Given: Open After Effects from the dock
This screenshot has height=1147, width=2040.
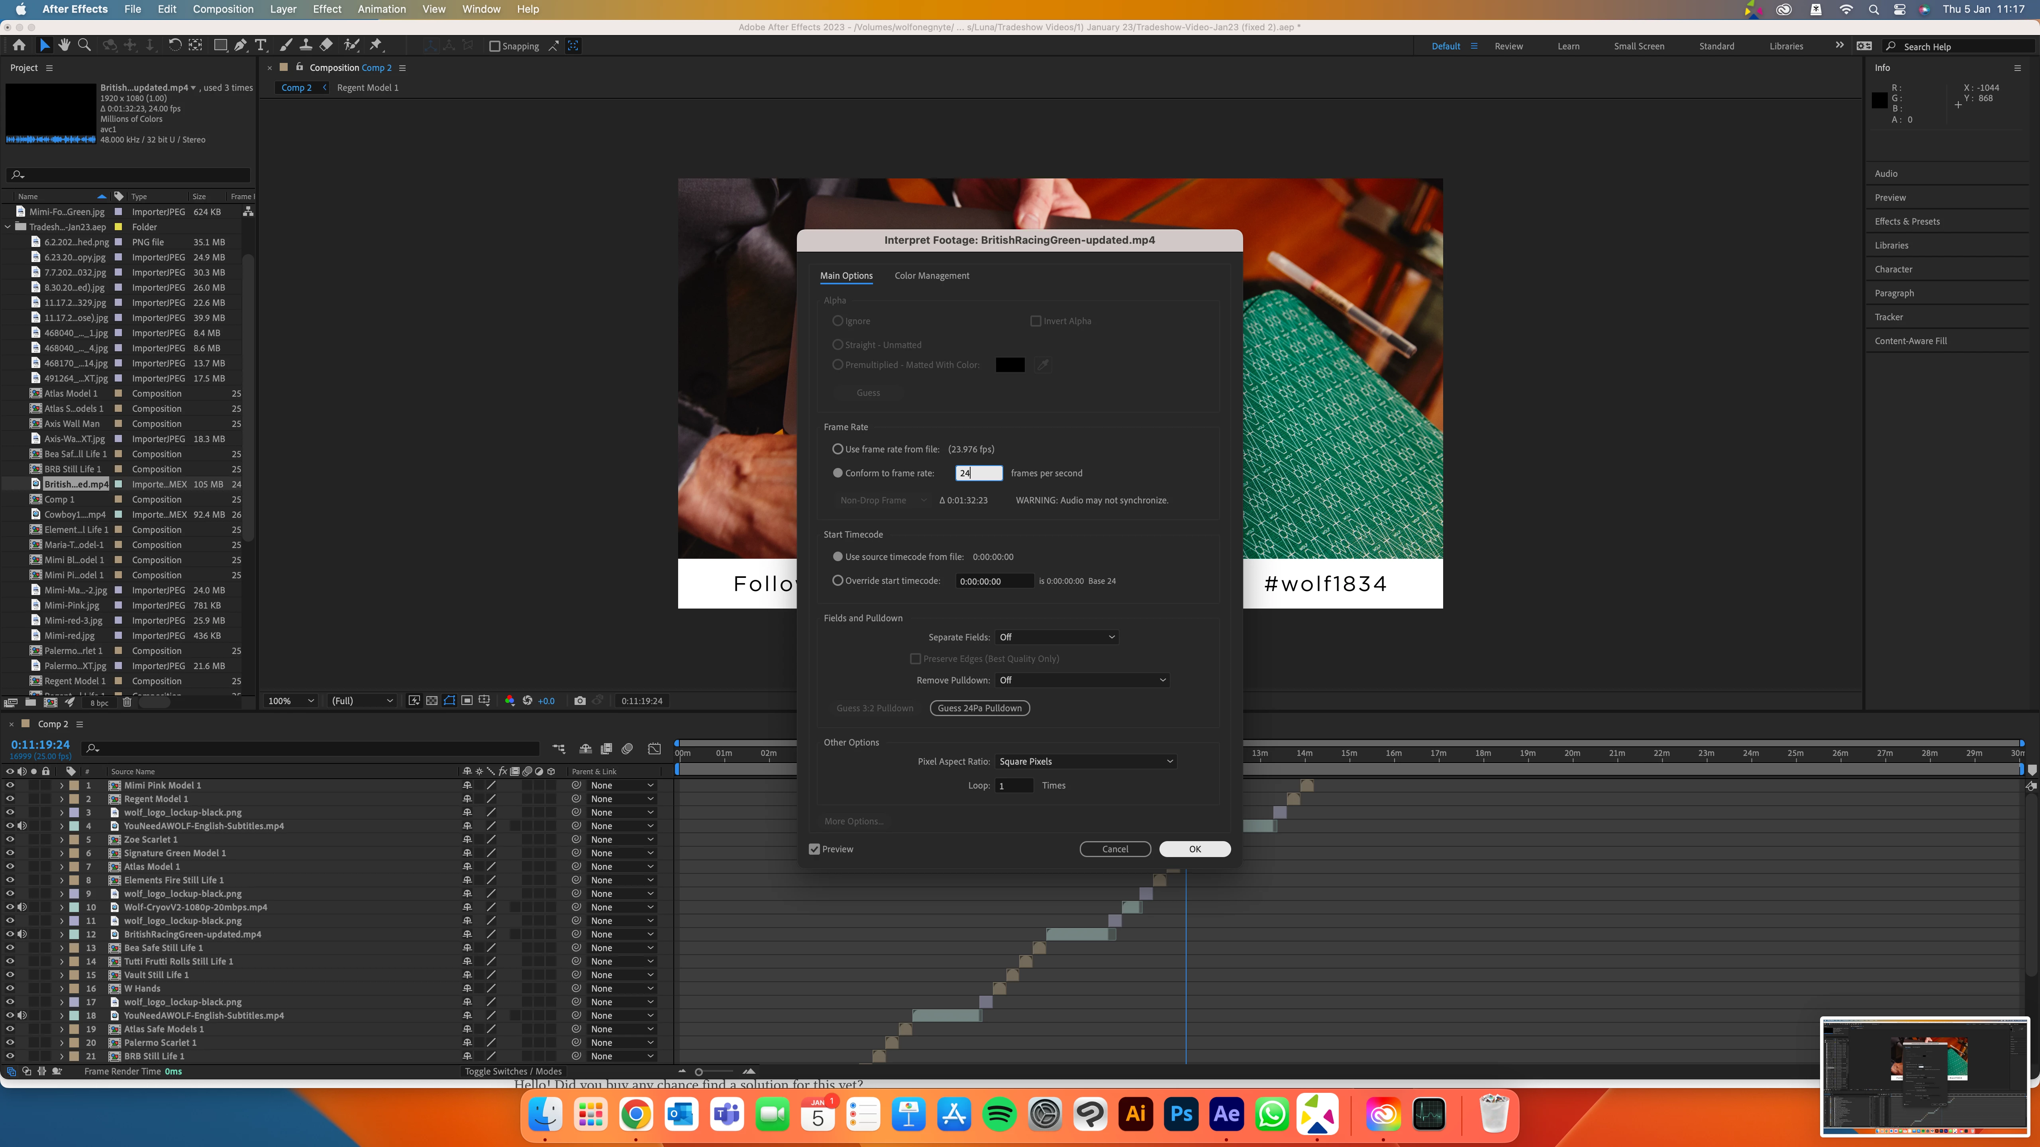Looking at the screenshot, I should click(x=1226, y=1114).
